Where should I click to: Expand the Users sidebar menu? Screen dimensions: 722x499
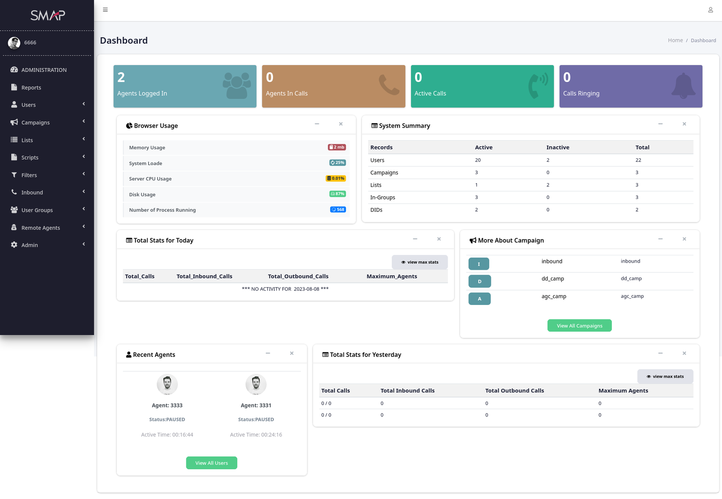83,104
